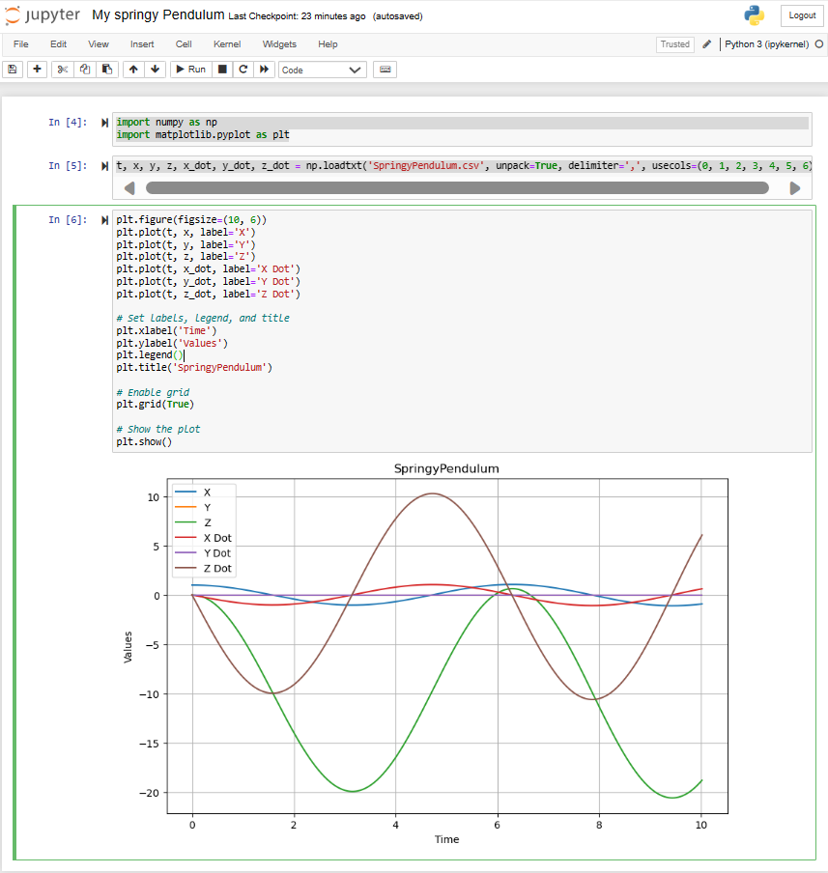Restart kernel and run all cells icon
Screen dimensions: 828x873
[264, 70]
